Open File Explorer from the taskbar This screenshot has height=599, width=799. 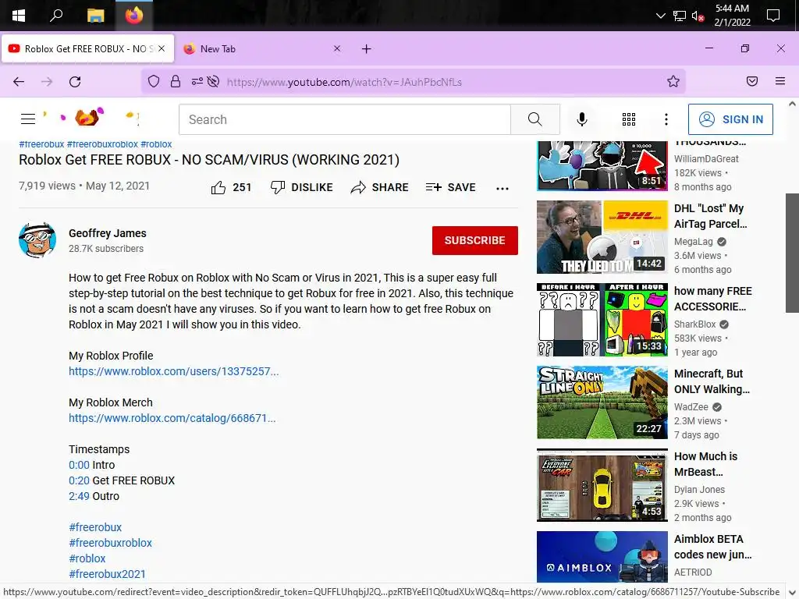click(95, 16)
